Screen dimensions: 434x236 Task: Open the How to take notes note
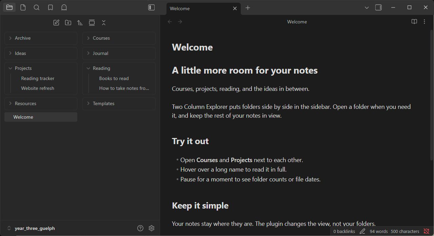(x=124, y=88)
